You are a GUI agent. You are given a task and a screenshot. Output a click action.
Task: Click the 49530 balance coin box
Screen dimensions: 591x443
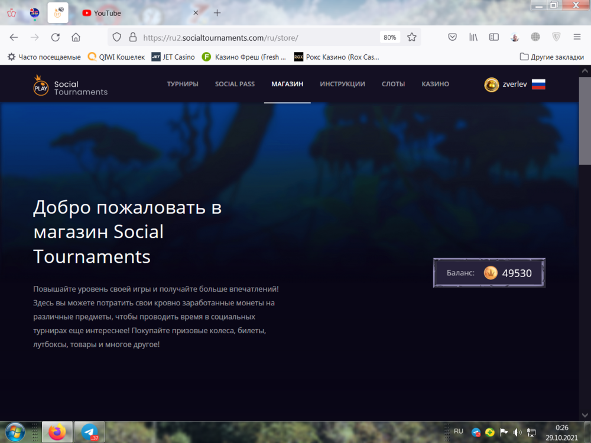point(489,273)
